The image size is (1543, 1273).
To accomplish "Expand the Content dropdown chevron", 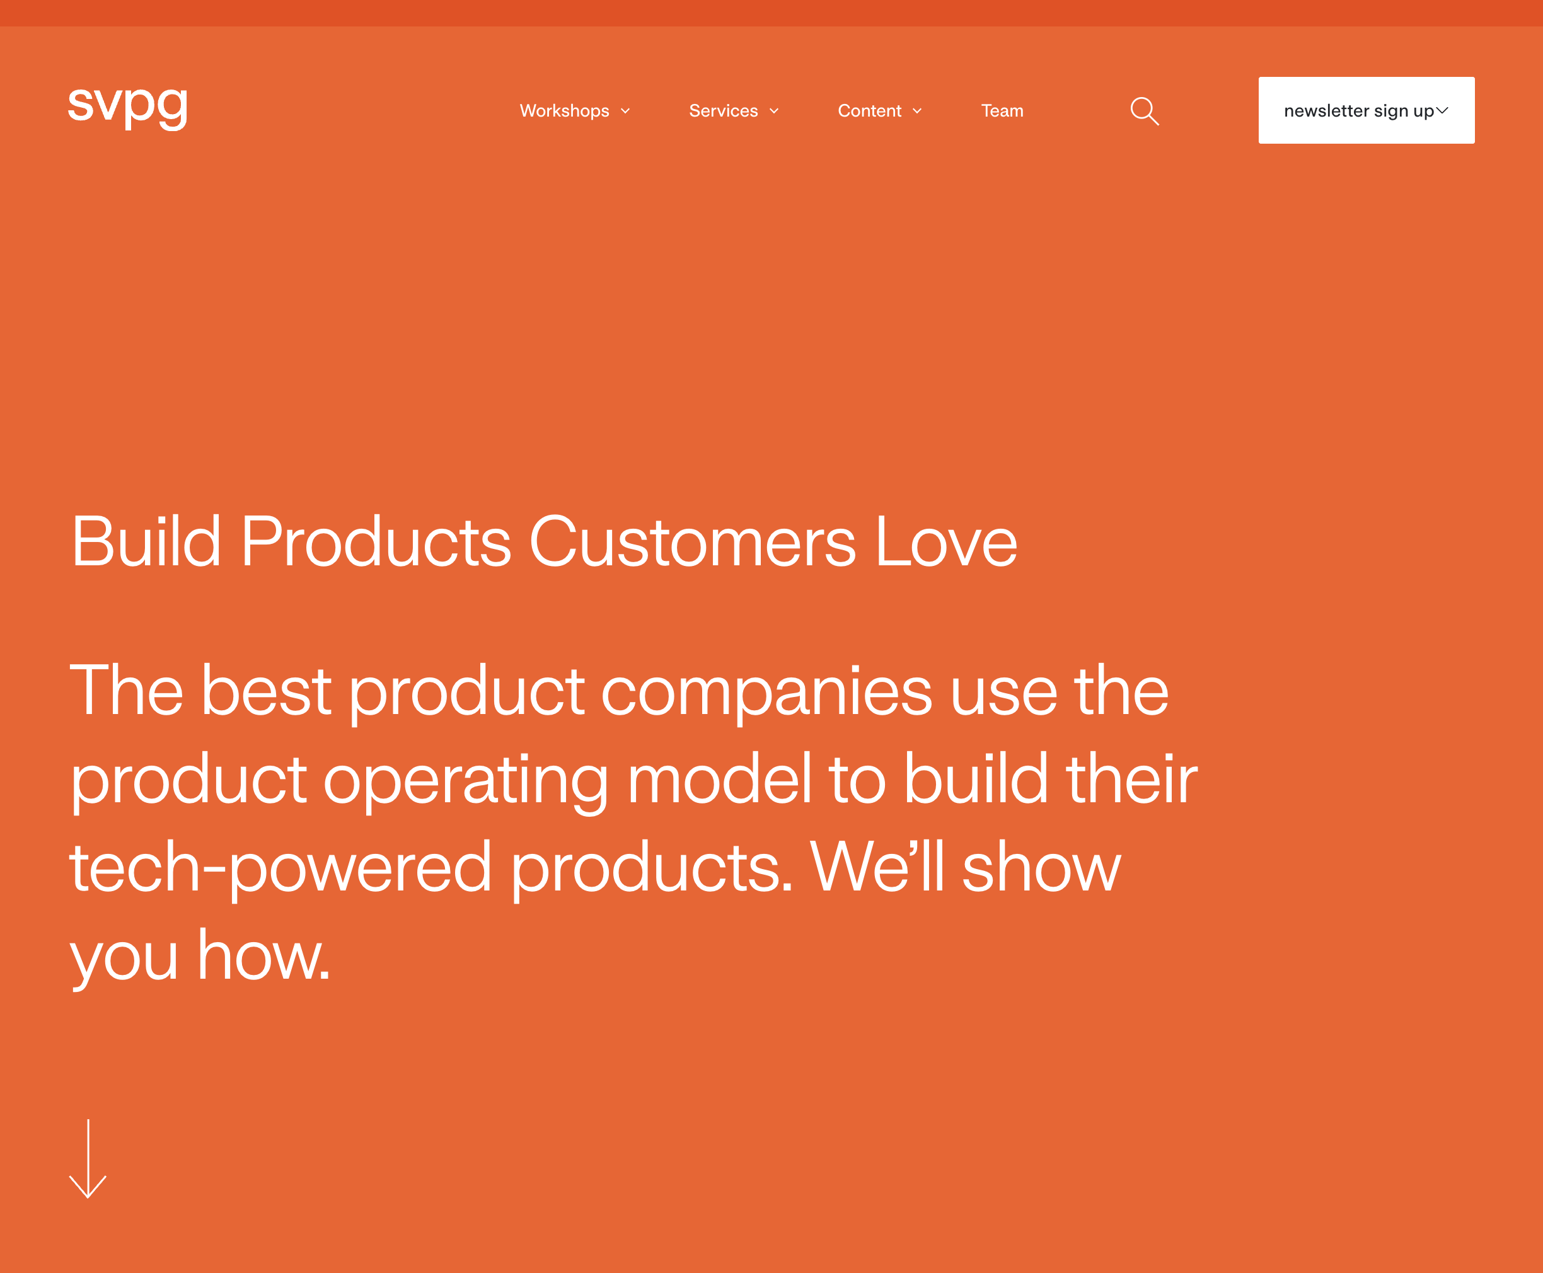I will [x=918, y=112].
